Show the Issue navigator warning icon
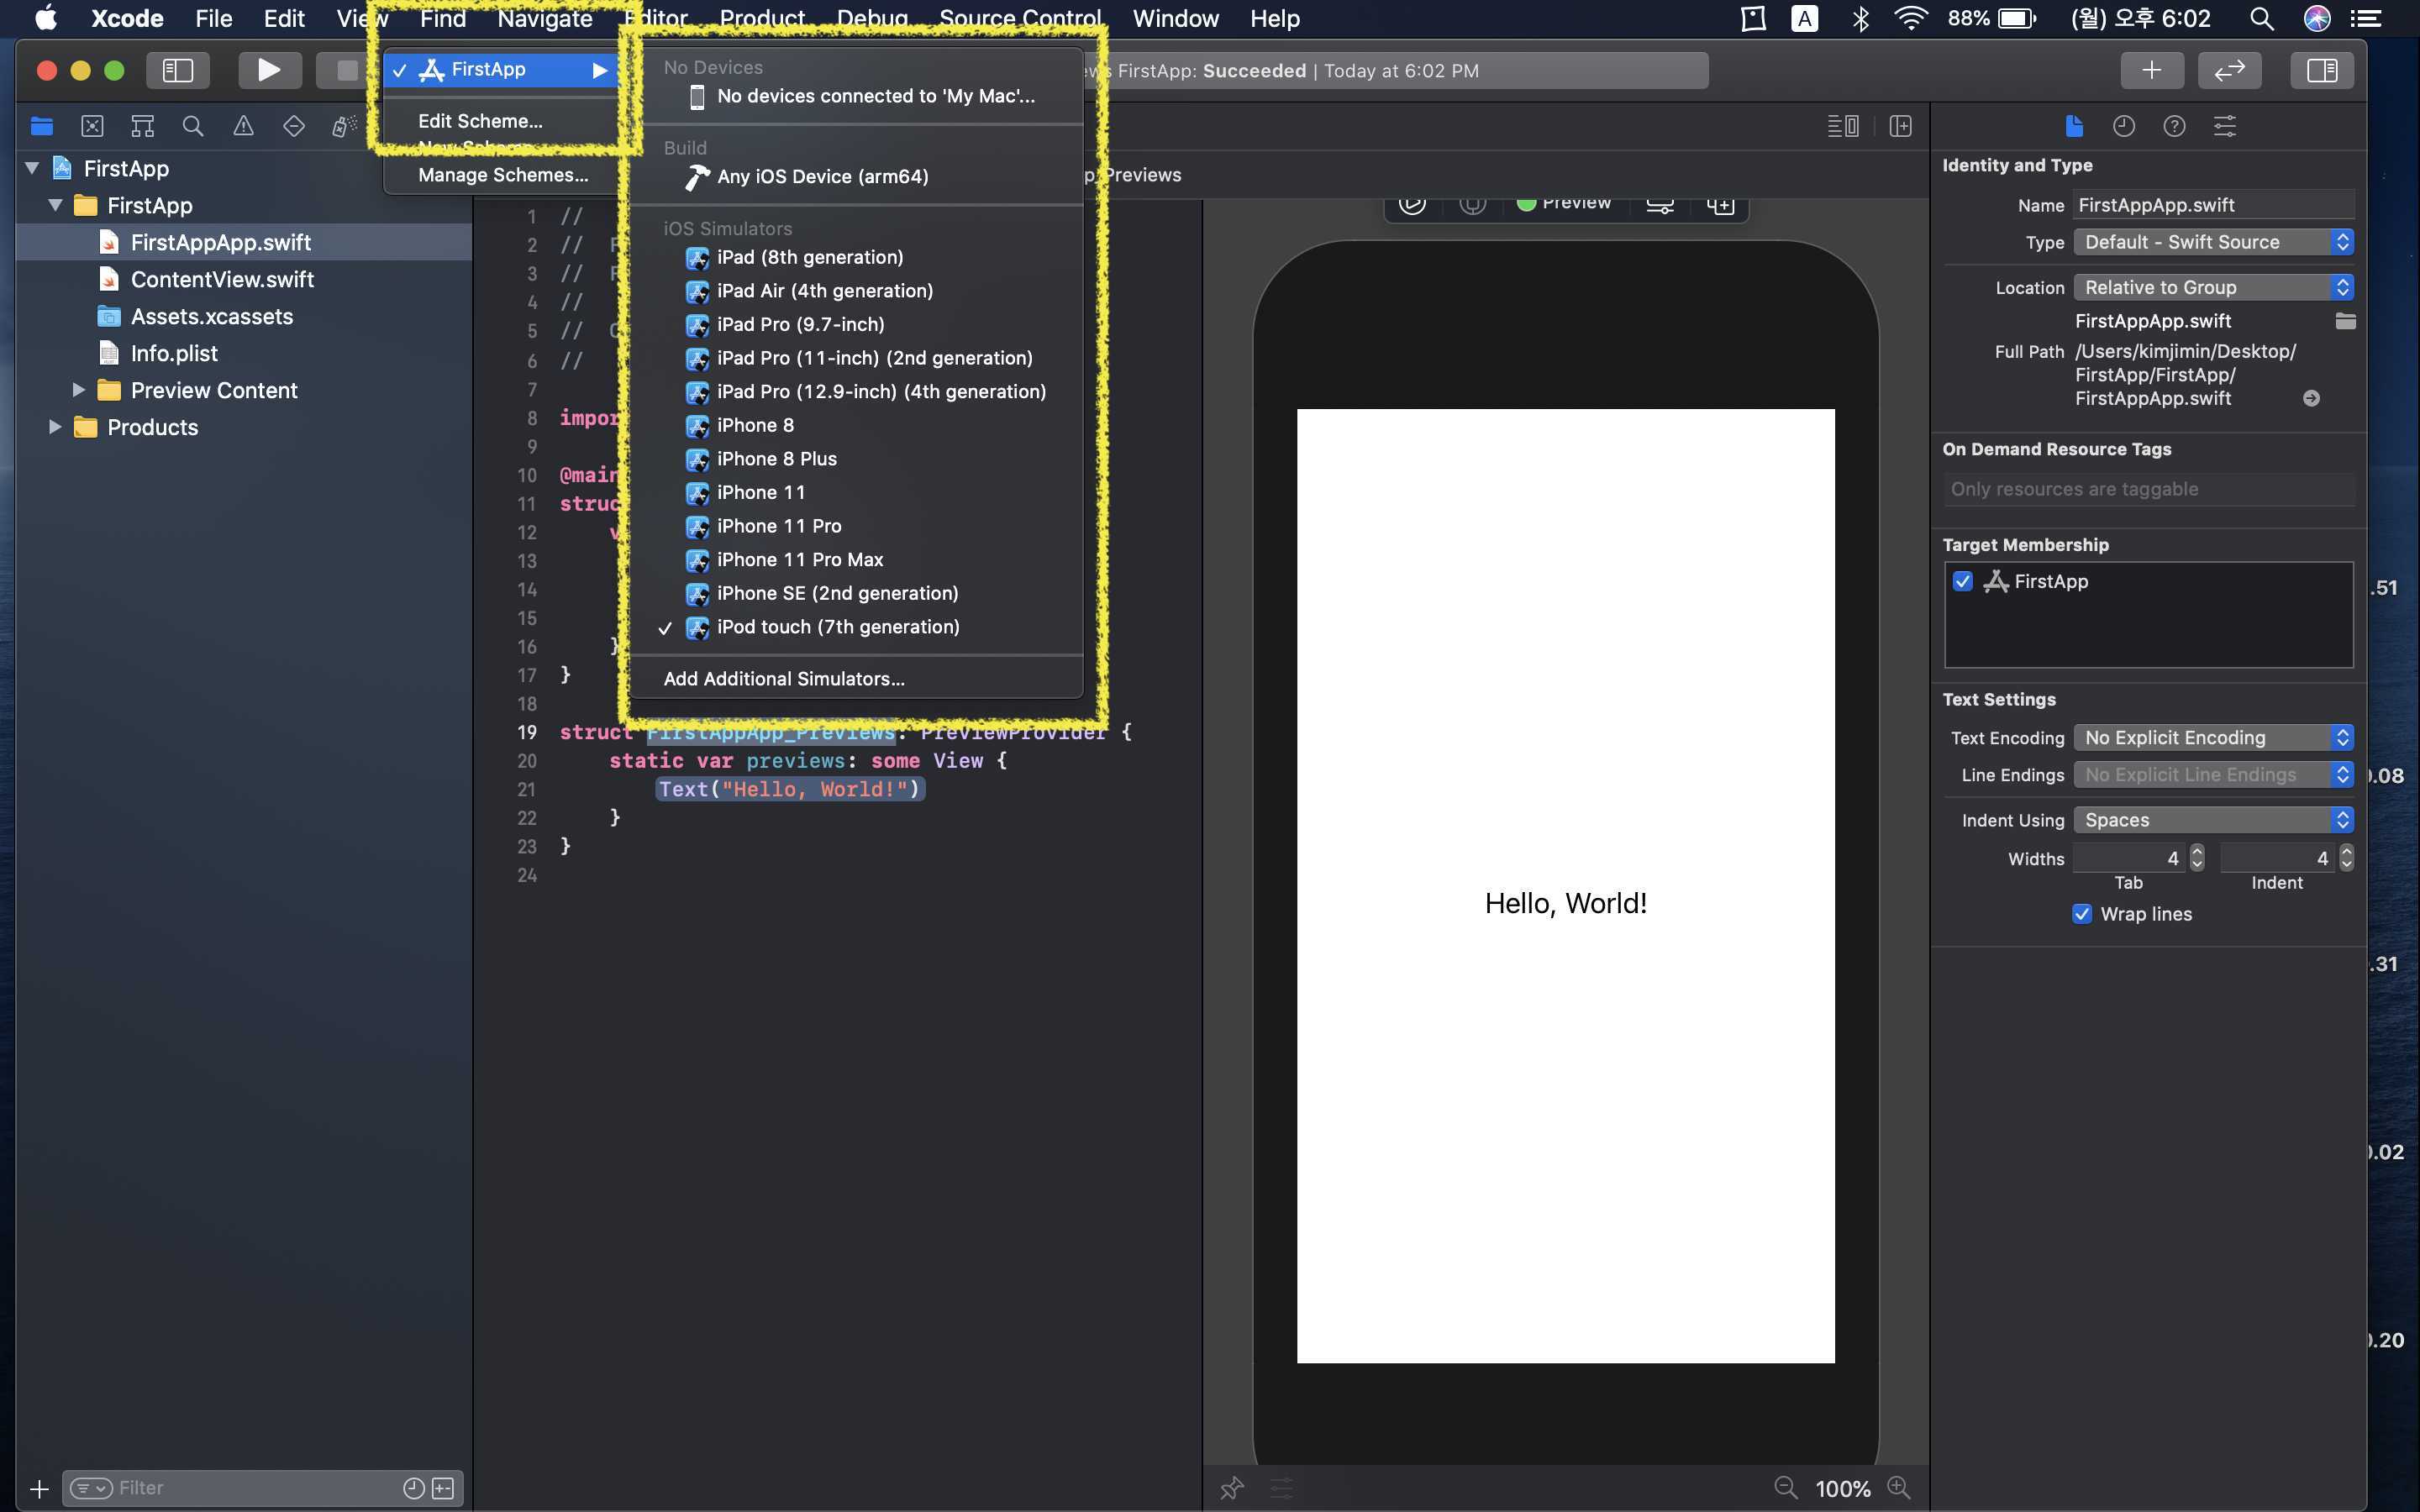The image size is (2420, 1512). pyautogui.click(x=243, y=126)
